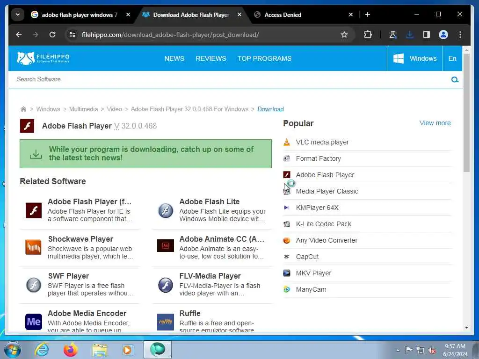
Task: Open the tab search dropdown arrow
Action: point(18,14)
